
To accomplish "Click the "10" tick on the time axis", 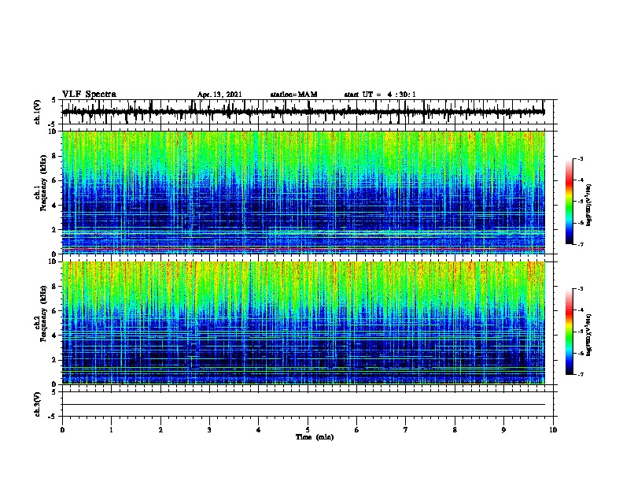I will (553, 430).
